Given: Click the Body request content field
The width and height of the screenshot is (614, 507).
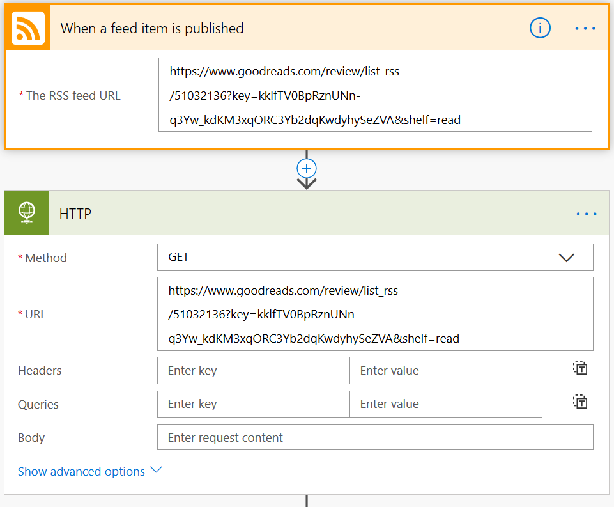Looking at the screenshot, I should [375, 437].
